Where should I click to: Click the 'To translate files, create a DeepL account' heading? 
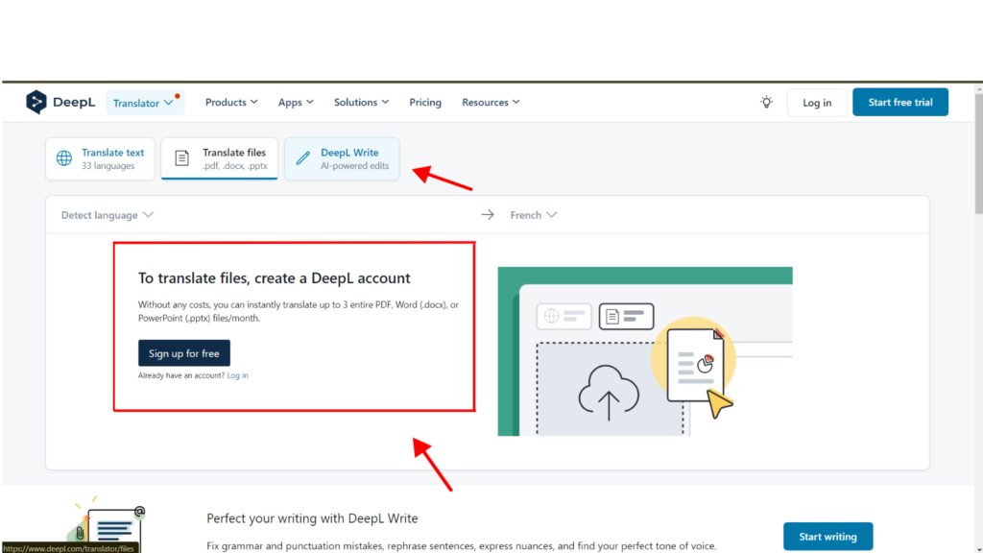274,277
